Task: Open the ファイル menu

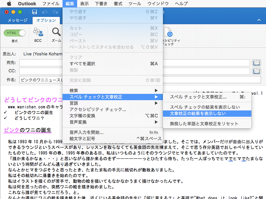Action: [x=51, y=4]
